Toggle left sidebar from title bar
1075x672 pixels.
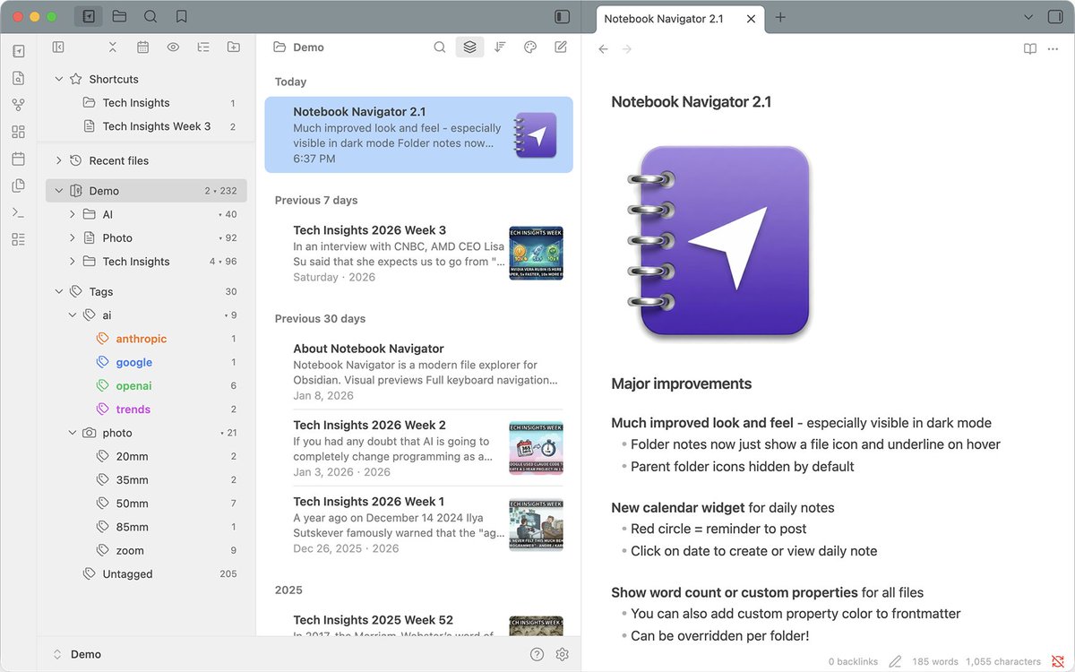(562, 16)
